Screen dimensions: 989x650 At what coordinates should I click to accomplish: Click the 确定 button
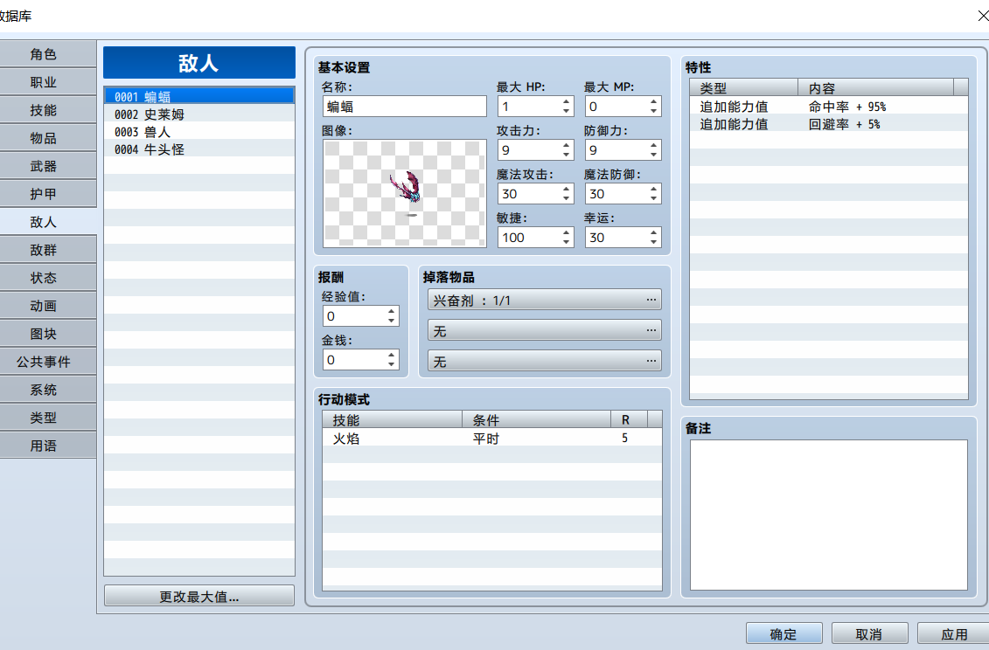point(784,634)
